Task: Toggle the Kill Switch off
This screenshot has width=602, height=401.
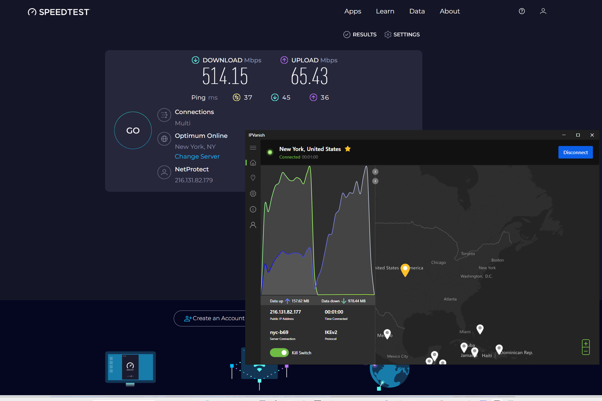Action: (279, 353)
